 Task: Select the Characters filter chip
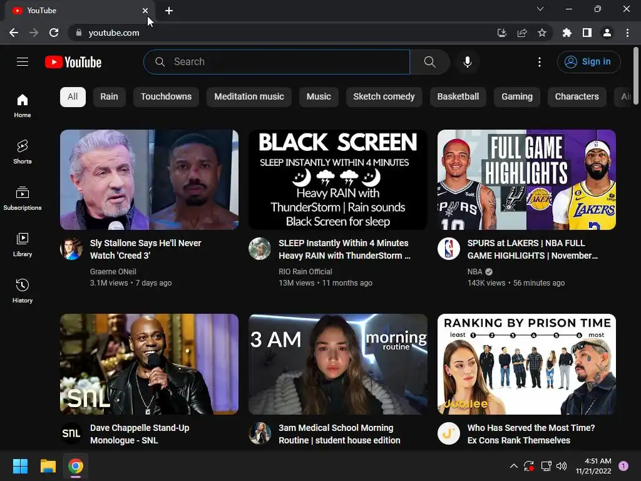tap(577, 97)
